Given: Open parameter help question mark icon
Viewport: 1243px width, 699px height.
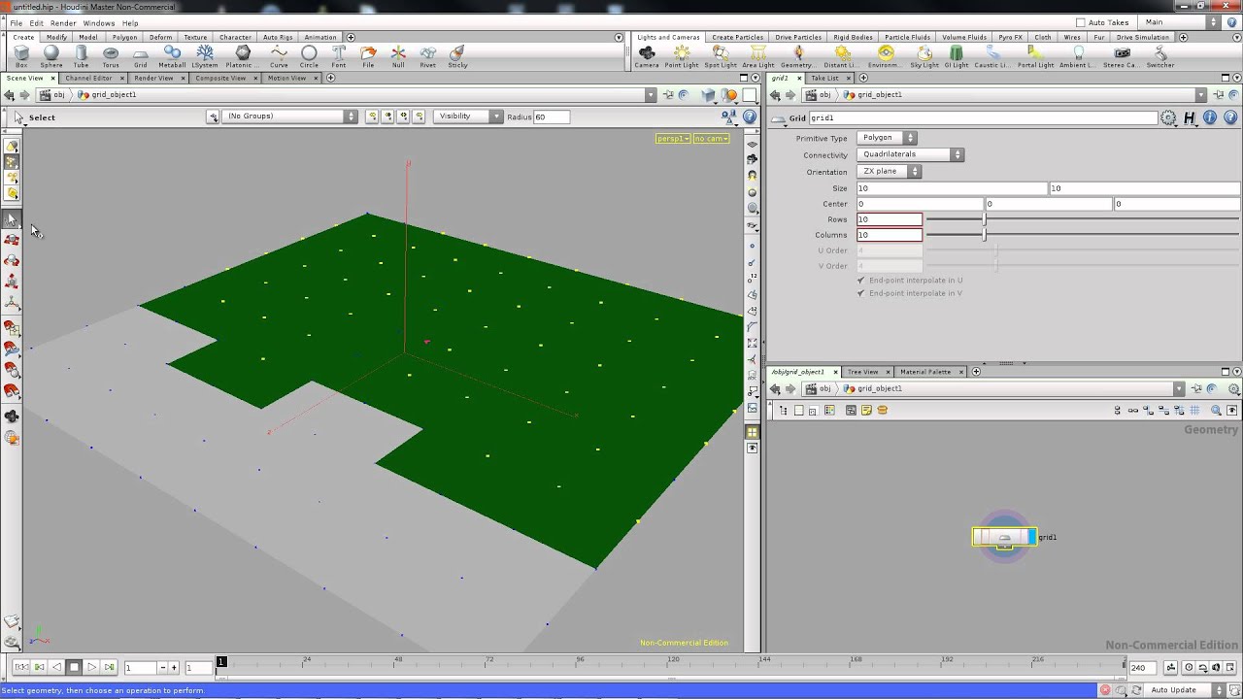Looking at the screenshot, I should click(1228, 117).
